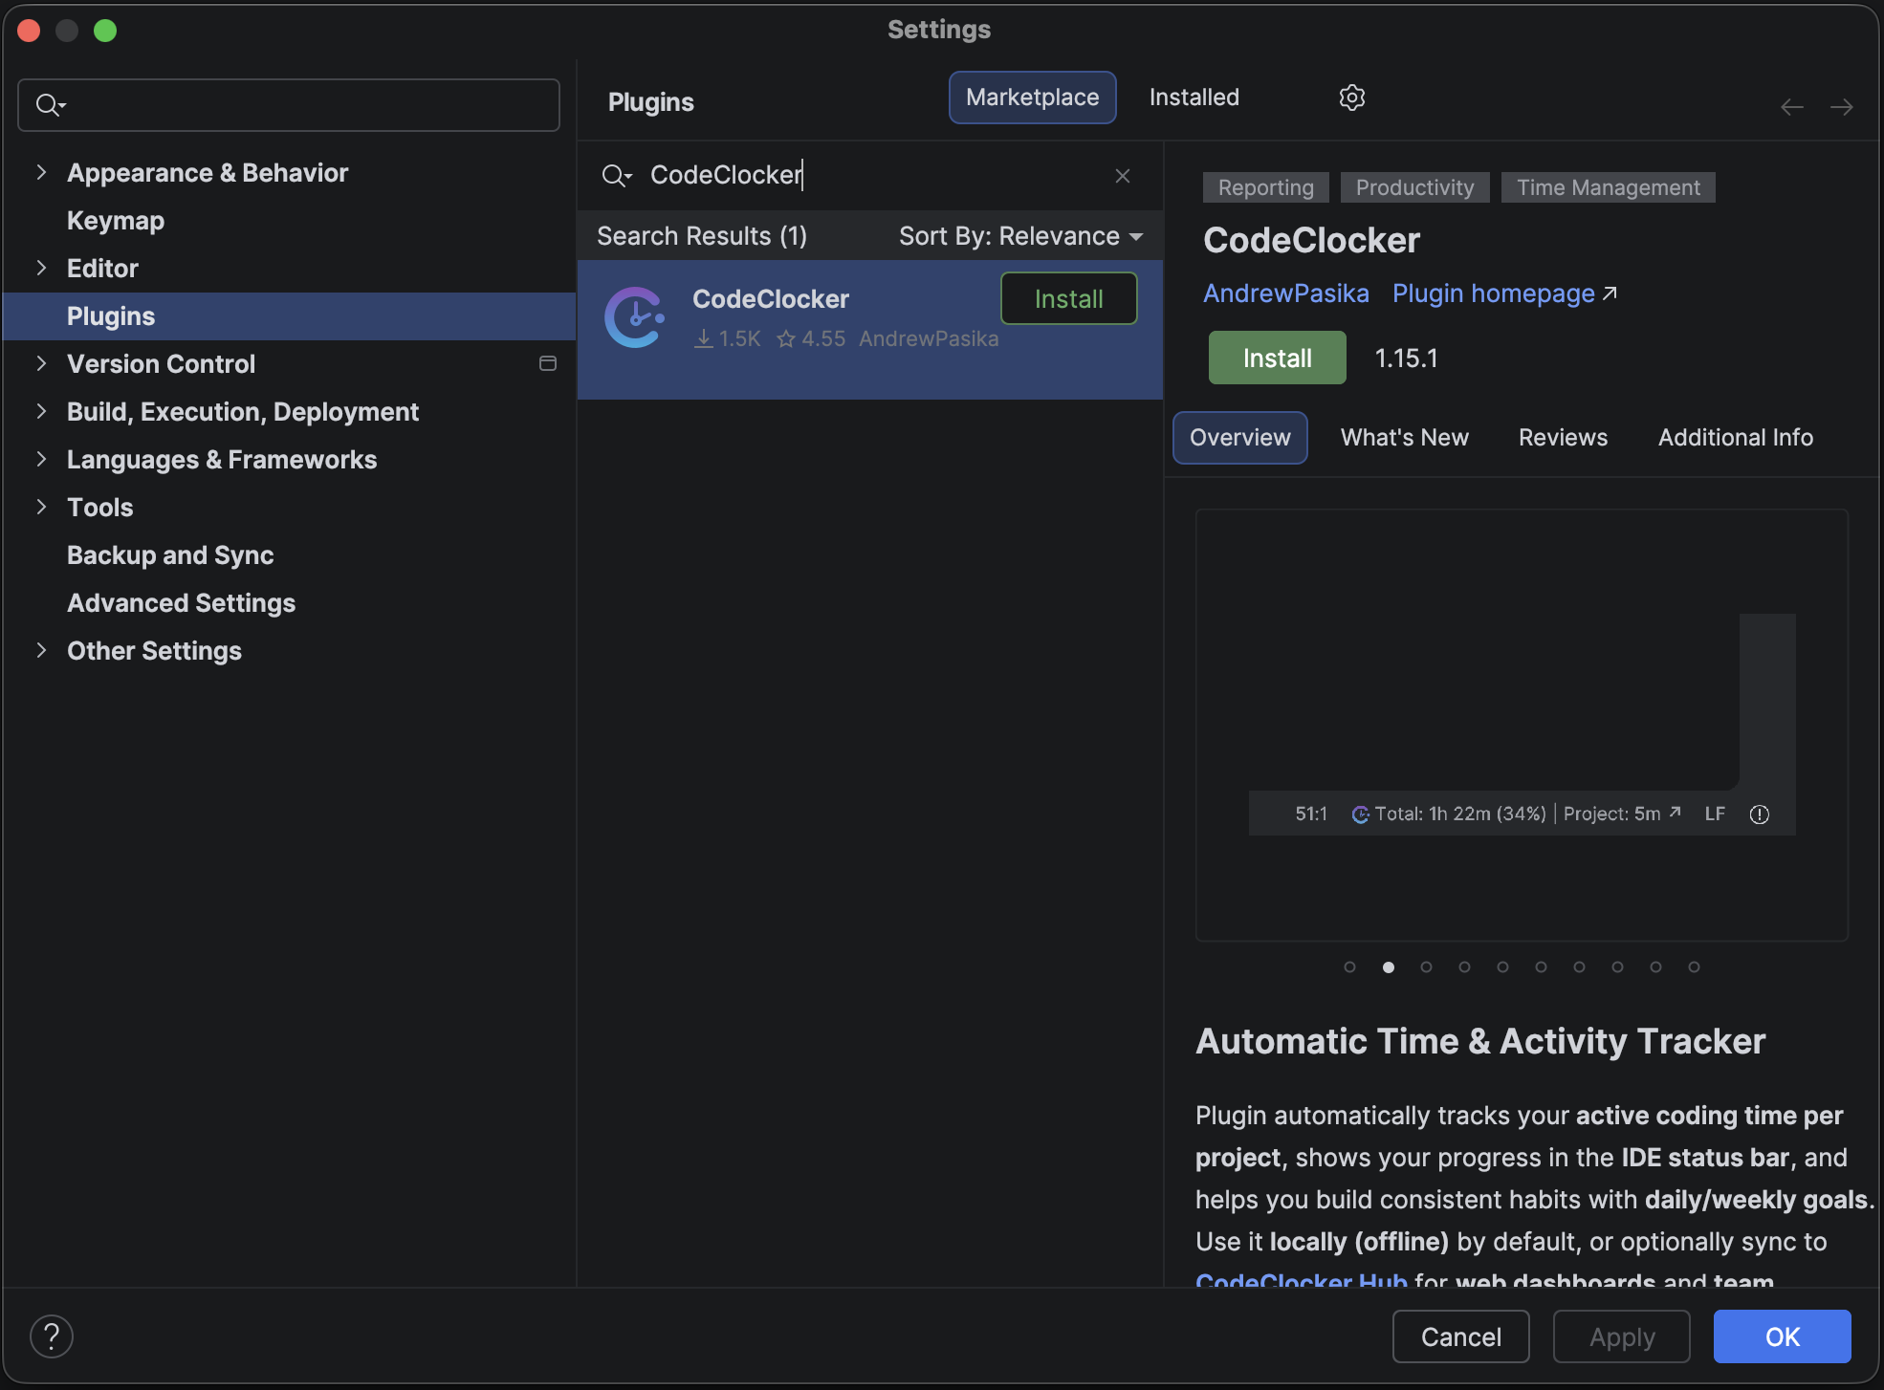Clear the search query with the X icon
The height and width of the screenshot is (1390, 1884).
[x=1122, y=175]
